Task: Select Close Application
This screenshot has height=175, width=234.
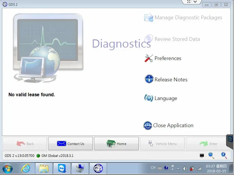Action: pyautogui.click(x=168, y=125)
